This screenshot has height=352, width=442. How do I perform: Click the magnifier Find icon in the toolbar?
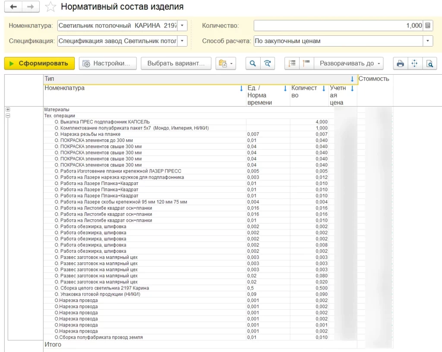tap(253, 63)
